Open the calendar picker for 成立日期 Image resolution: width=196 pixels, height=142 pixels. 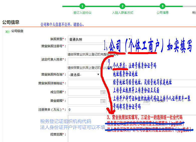(x=103, y=92)
